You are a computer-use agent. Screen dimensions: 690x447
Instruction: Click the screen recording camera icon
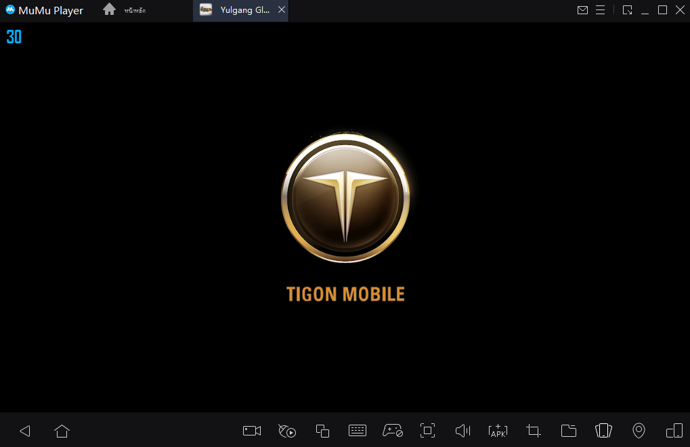tap(252, 431)
